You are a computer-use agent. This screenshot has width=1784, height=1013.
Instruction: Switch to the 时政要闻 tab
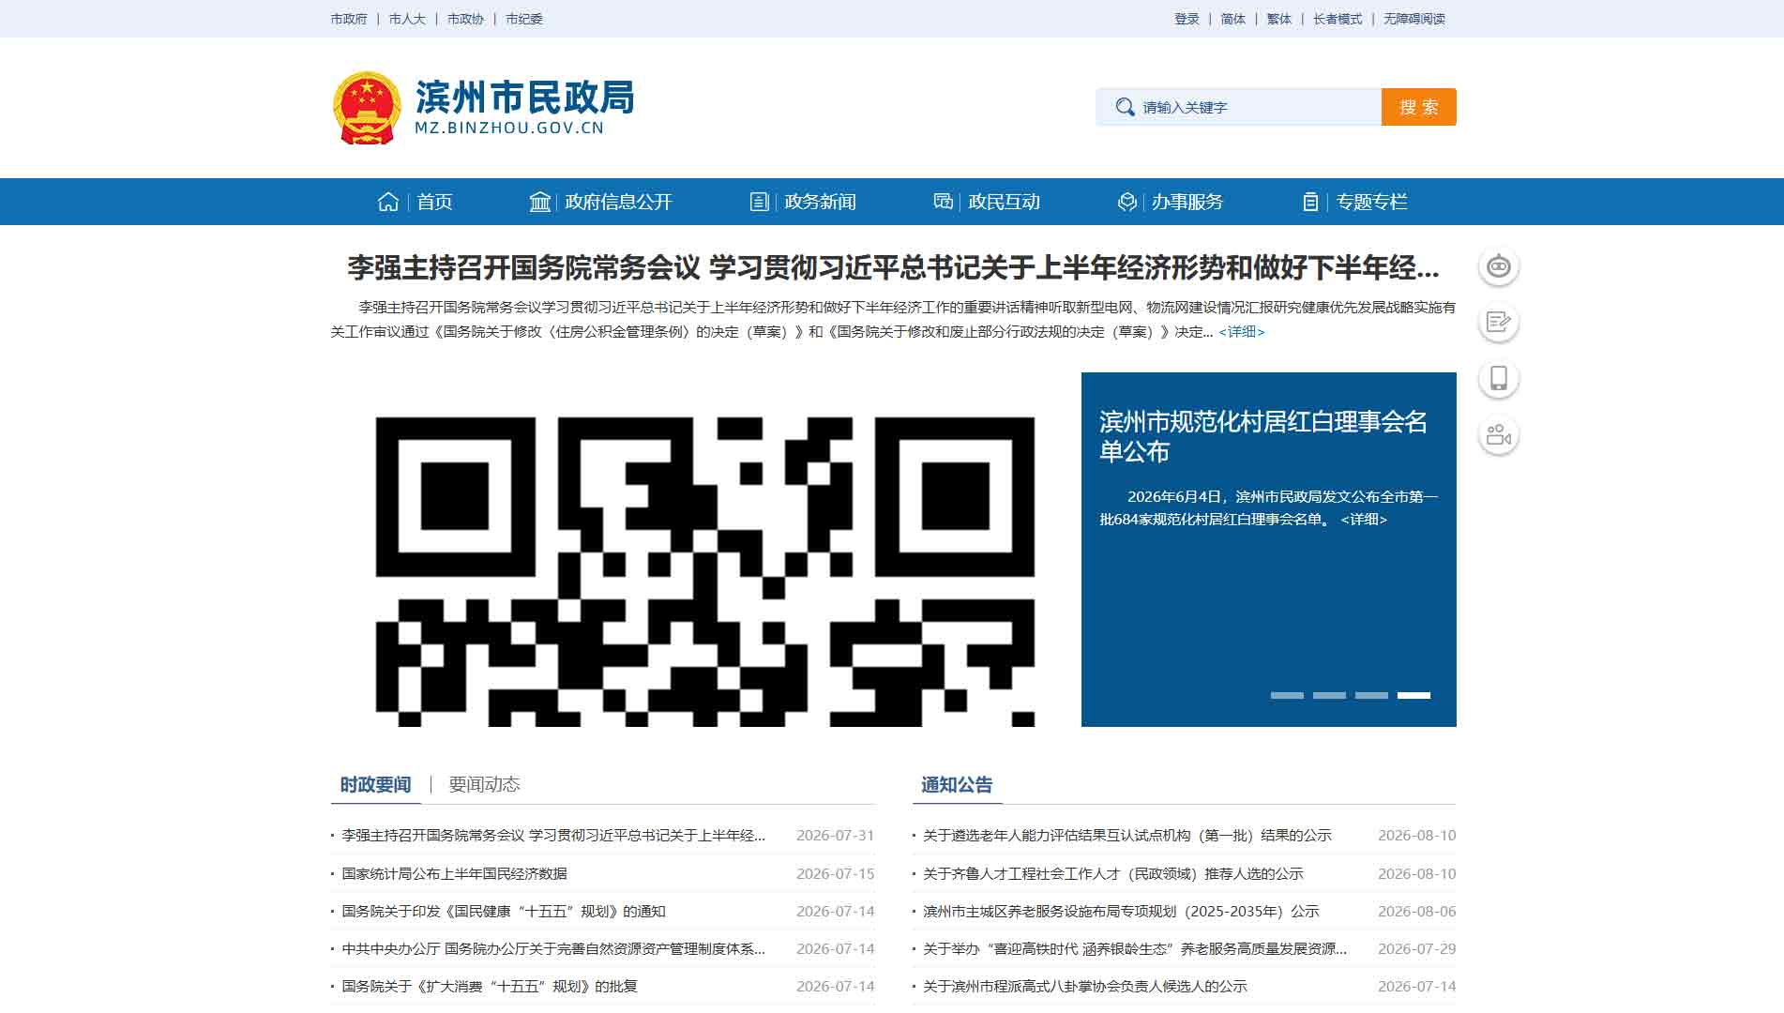[375, 784]
